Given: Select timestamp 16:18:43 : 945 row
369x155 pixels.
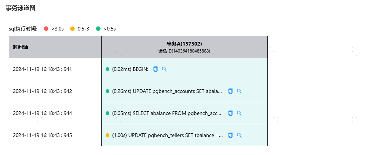Looking at the screenshot, I should point(42,135).
